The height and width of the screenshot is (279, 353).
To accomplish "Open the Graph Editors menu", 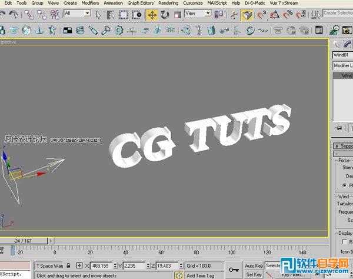I will coord(141,3).
